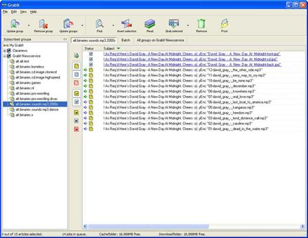Click the blue checkmark icon in vertical strip

point(76,101)
